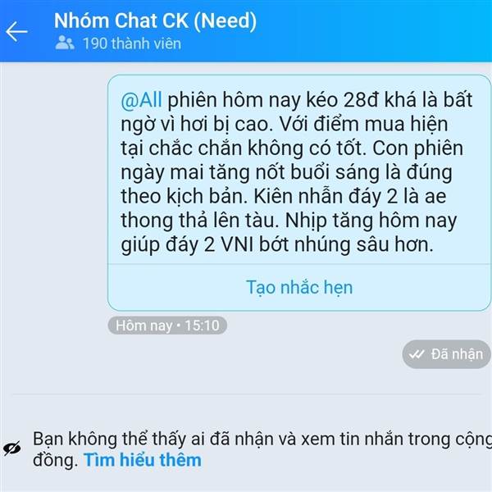The height and width of the screenshot is (492, 492).
Task: Click message line starting with 'theo kịch bản'
Action: [284, 197]
